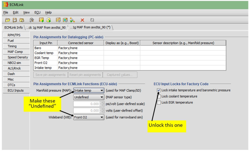Image resolution: width=249 pixels, height=151 pixels.
Task: Open the Help menu
Action: pyautogui.click(x=48, y=12)
